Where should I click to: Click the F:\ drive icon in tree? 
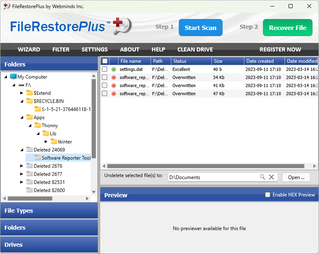click(22, 85)
